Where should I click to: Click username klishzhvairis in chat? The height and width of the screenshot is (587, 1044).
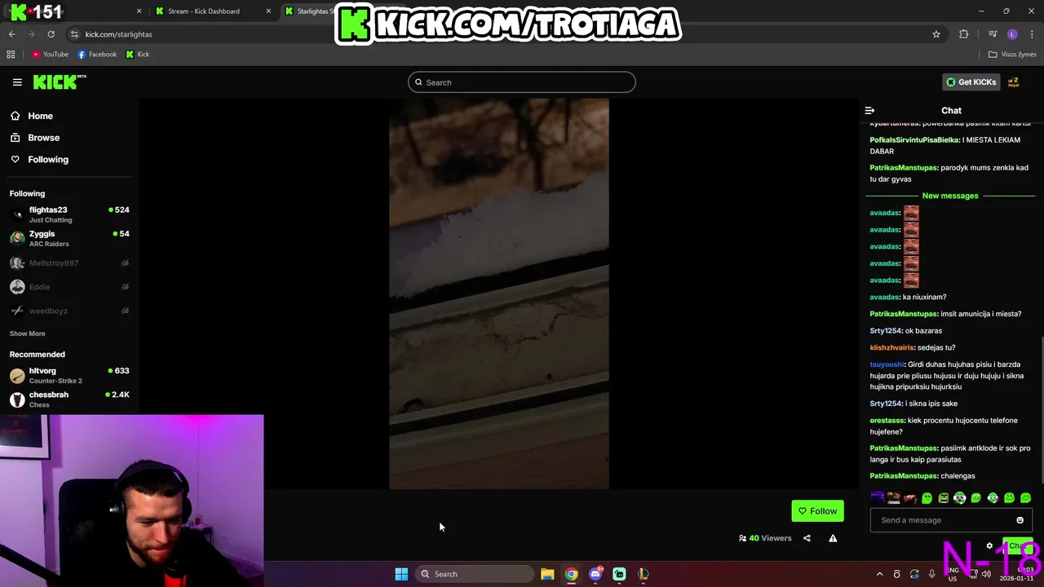pos(892,348)
